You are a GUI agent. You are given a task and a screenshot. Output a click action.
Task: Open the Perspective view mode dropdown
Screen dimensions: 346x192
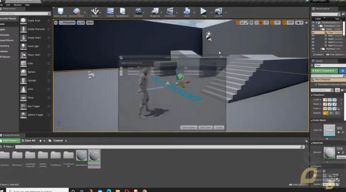[x=67, y=23]
